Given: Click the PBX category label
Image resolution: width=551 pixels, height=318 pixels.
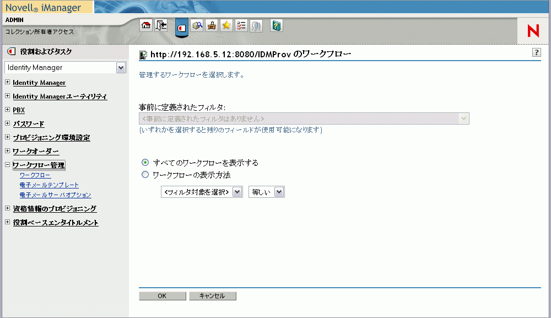Looking at the screenshot, I should click(19, 110).
